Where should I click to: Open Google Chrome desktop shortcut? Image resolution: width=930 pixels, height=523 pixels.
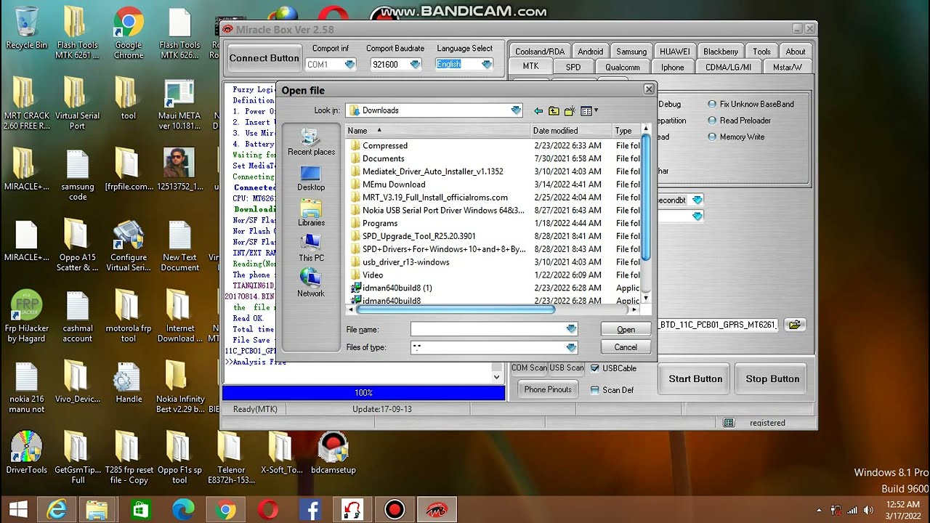(x=129, y=33)
